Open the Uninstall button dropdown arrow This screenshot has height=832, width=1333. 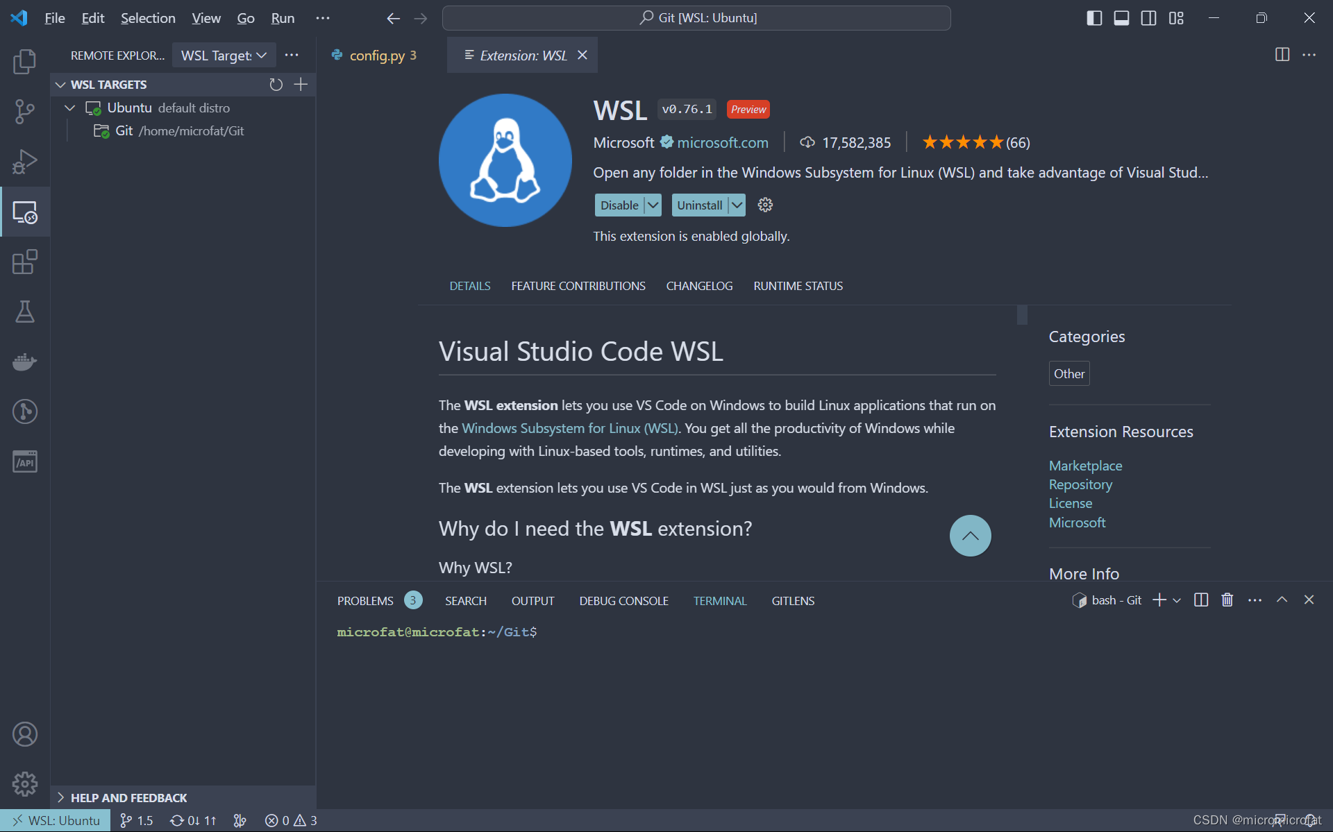737,205
